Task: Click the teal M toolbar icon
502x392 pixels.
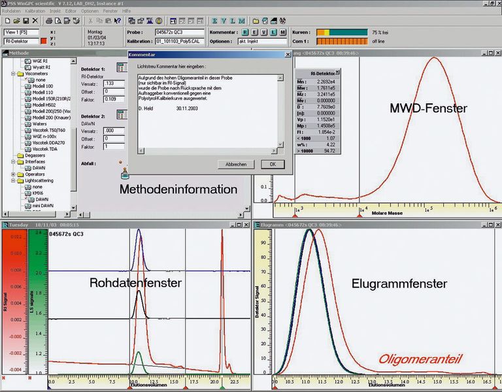Action: 242,21
